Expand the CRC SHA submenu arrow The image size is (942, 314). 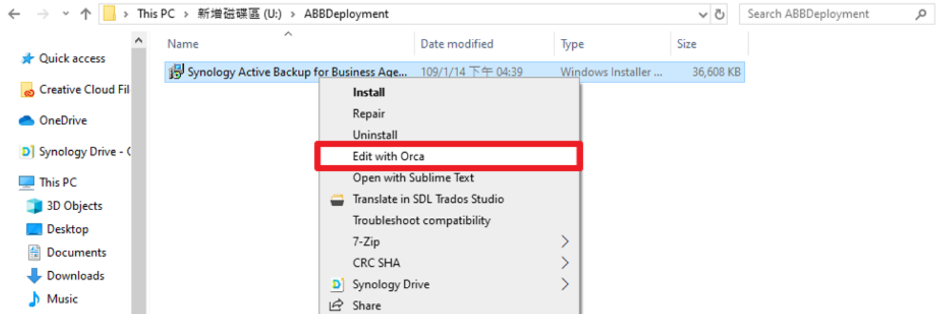pos(564,263)
